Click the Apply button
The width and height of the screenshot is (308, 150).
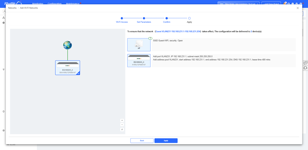point(166,141)
